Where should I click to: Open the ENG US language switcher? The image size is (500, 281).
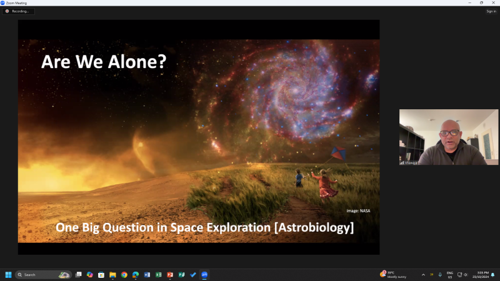click(449, 275)
